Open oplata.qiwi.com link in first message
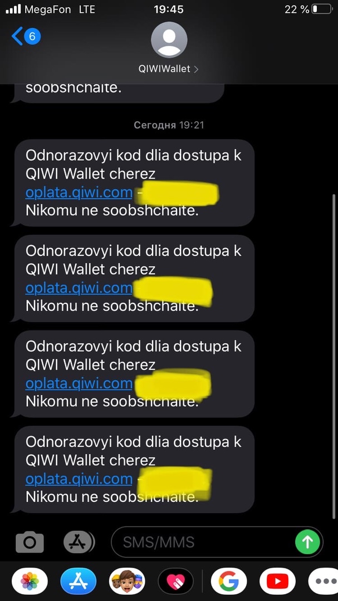 tap(79, 193)
